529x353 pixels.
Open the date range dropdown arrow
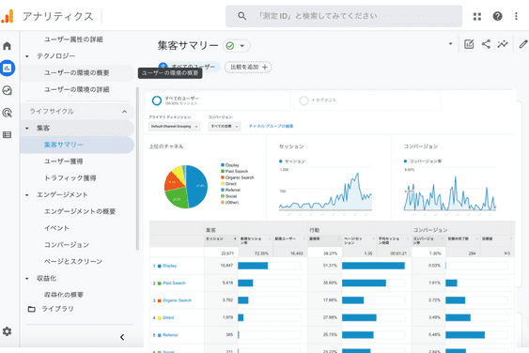[x=450, y=44]
